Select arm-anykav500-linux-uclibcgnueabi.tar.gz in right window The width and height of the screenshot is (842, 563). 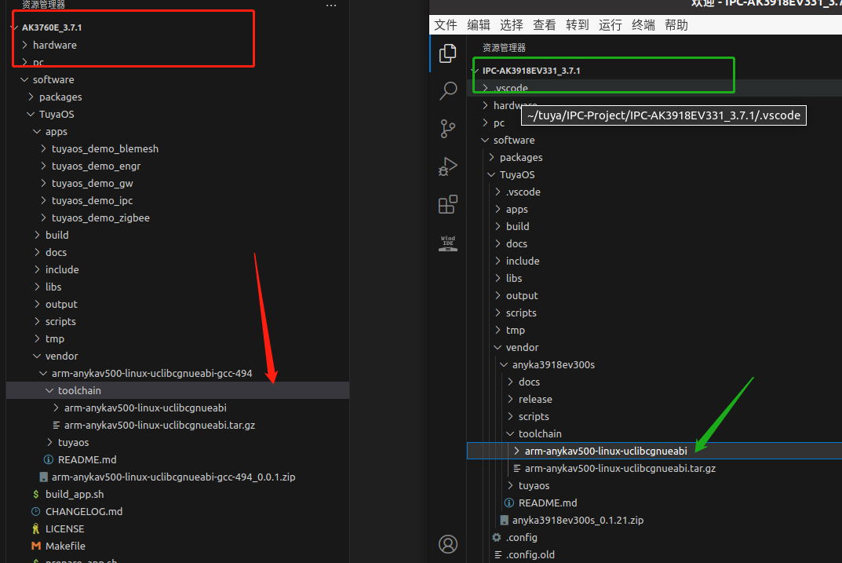pyautogui.click(x=620, y=469)
